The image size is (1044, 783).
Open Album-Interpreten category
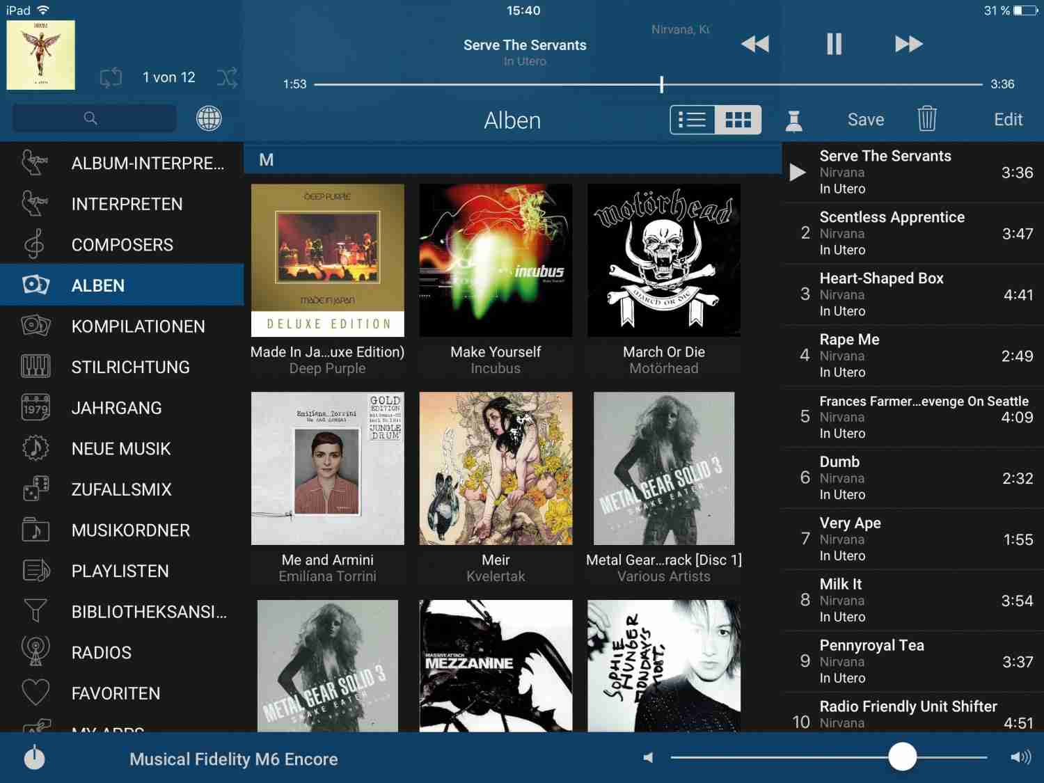pyautogui.click(x=122, y=163)
